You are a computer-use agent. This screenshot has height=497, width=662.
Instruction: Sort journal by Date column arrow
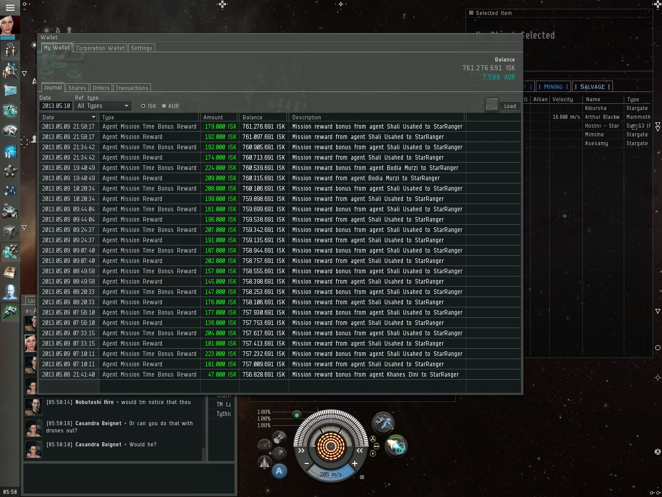click(x=93, y=117)
